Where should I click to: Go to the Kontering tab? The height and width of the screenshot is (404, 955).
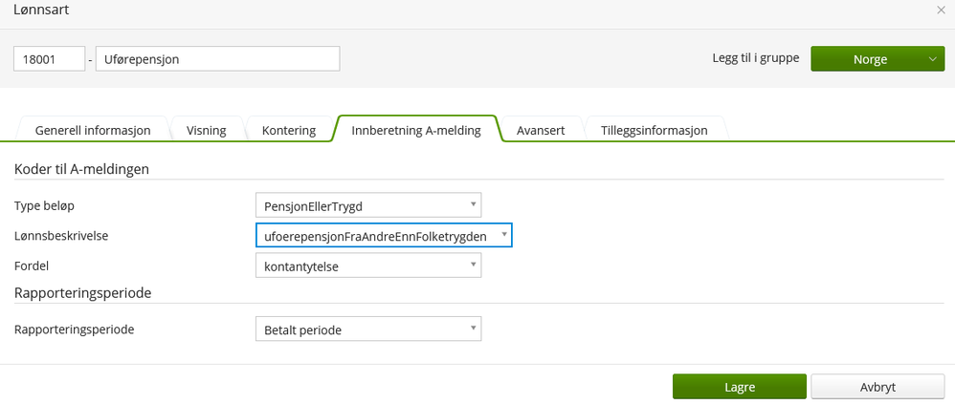click(288, 130)
